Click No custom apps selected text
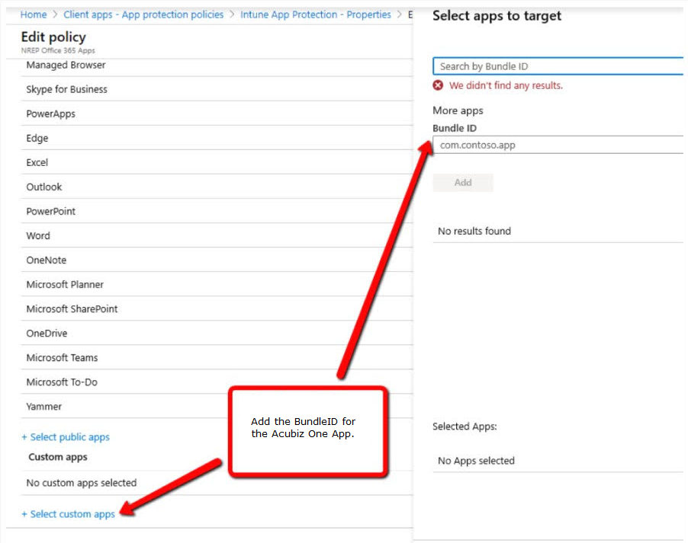This screenshot has width=688, height=543. pyautogui.click(x=82, y=483)
